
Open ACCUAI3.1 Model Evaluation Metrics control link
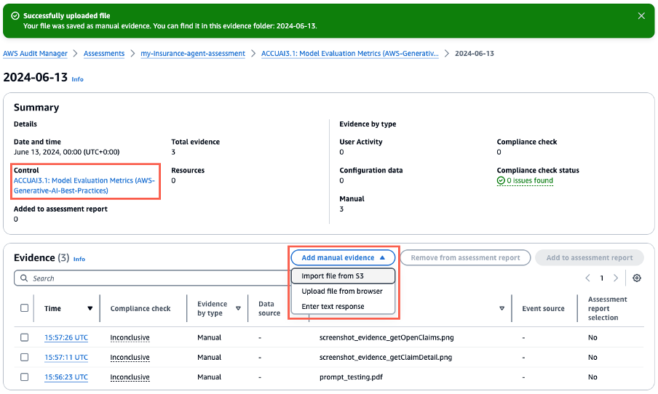click(84, 185)
